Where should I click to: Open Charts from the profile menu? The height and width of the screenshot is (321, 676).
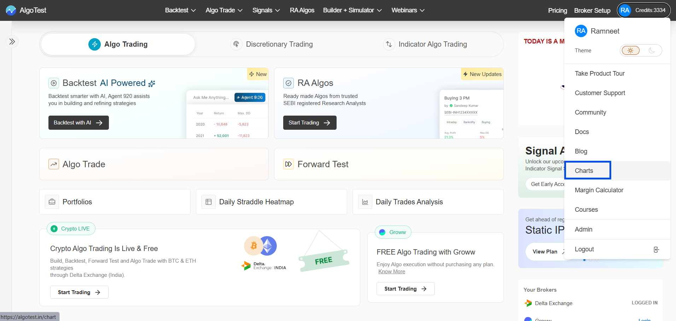584,171
